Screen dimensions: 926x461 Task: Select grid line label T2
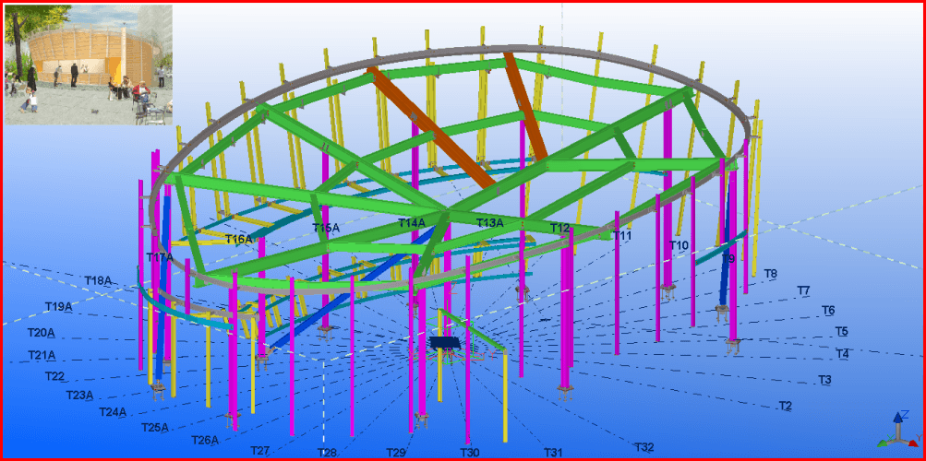[785, 406]
